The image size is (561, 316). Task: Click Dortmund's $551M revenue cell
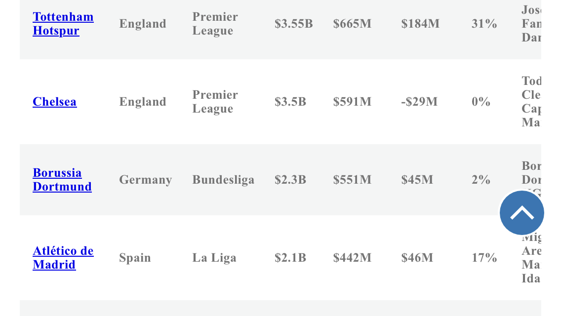coord(352,180)
